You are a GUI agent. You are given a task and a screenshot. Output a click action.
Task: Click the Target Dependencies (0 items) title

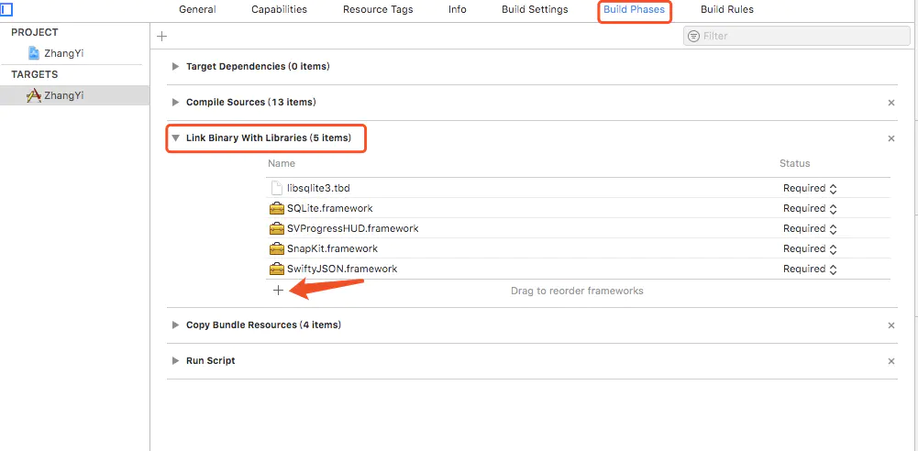coord(258,67)
